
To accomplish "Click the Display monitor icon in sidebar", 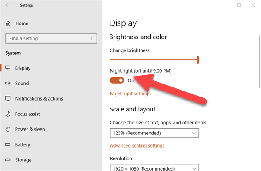I will coord(8,68).
